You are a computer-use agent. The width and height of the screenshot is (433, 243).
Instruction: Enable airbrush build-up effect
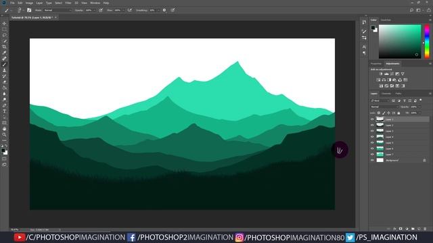[129, 10]
